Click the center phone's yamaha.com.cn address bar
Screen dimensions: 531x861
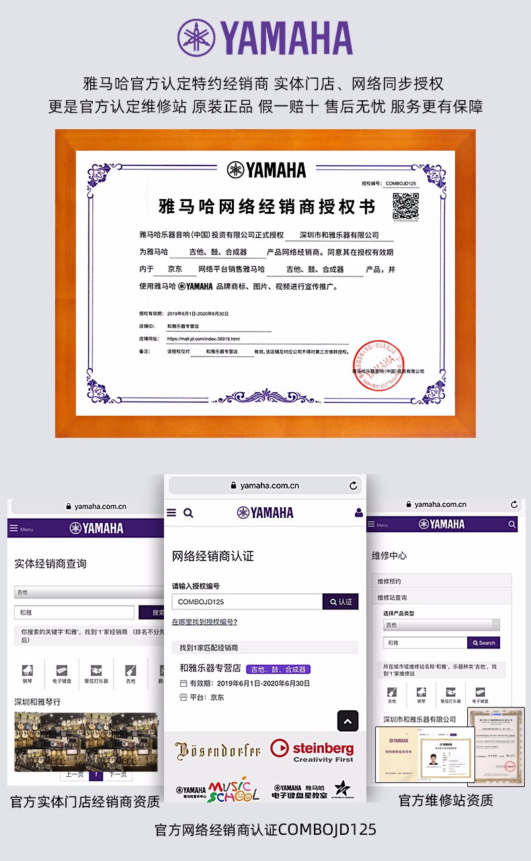coord(265,485)
